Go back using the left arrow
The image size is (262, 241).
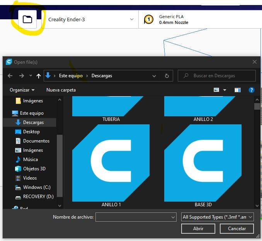coord(10,76)
